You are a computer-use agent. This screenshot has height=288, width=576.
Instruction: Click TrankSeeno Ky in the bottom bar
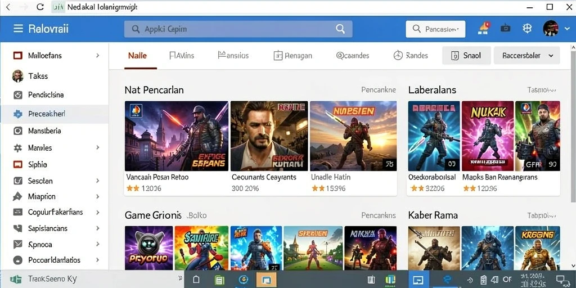(52, 279)
